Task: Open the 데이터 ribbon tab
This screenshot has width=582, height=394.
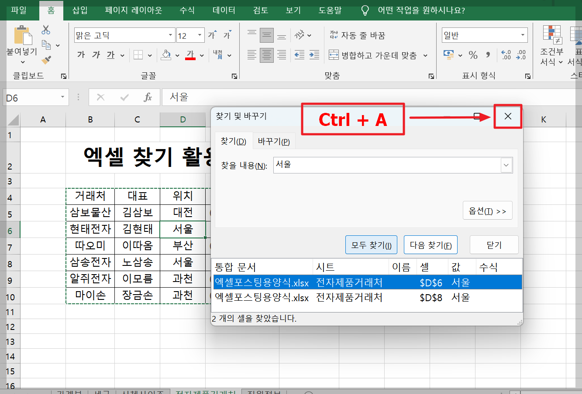Action: pos(223,10)
